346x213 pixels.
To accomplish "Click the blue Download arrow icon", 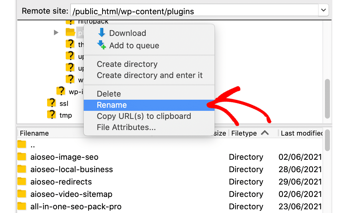I will (102, 33).
